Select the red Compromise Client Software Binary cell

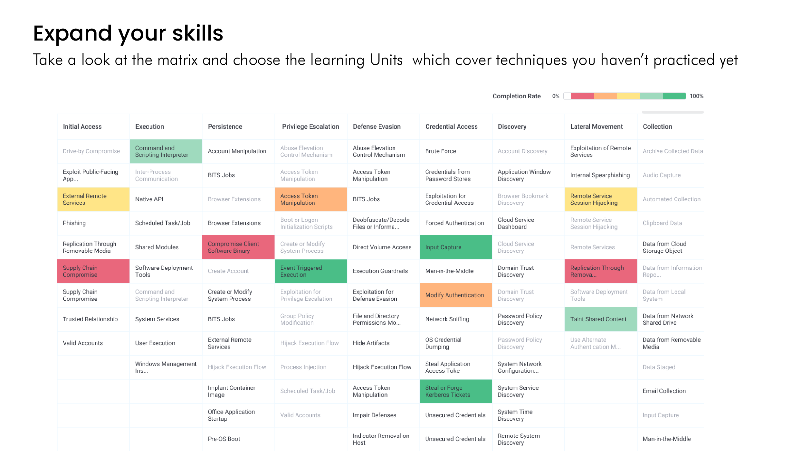point(238,247)
